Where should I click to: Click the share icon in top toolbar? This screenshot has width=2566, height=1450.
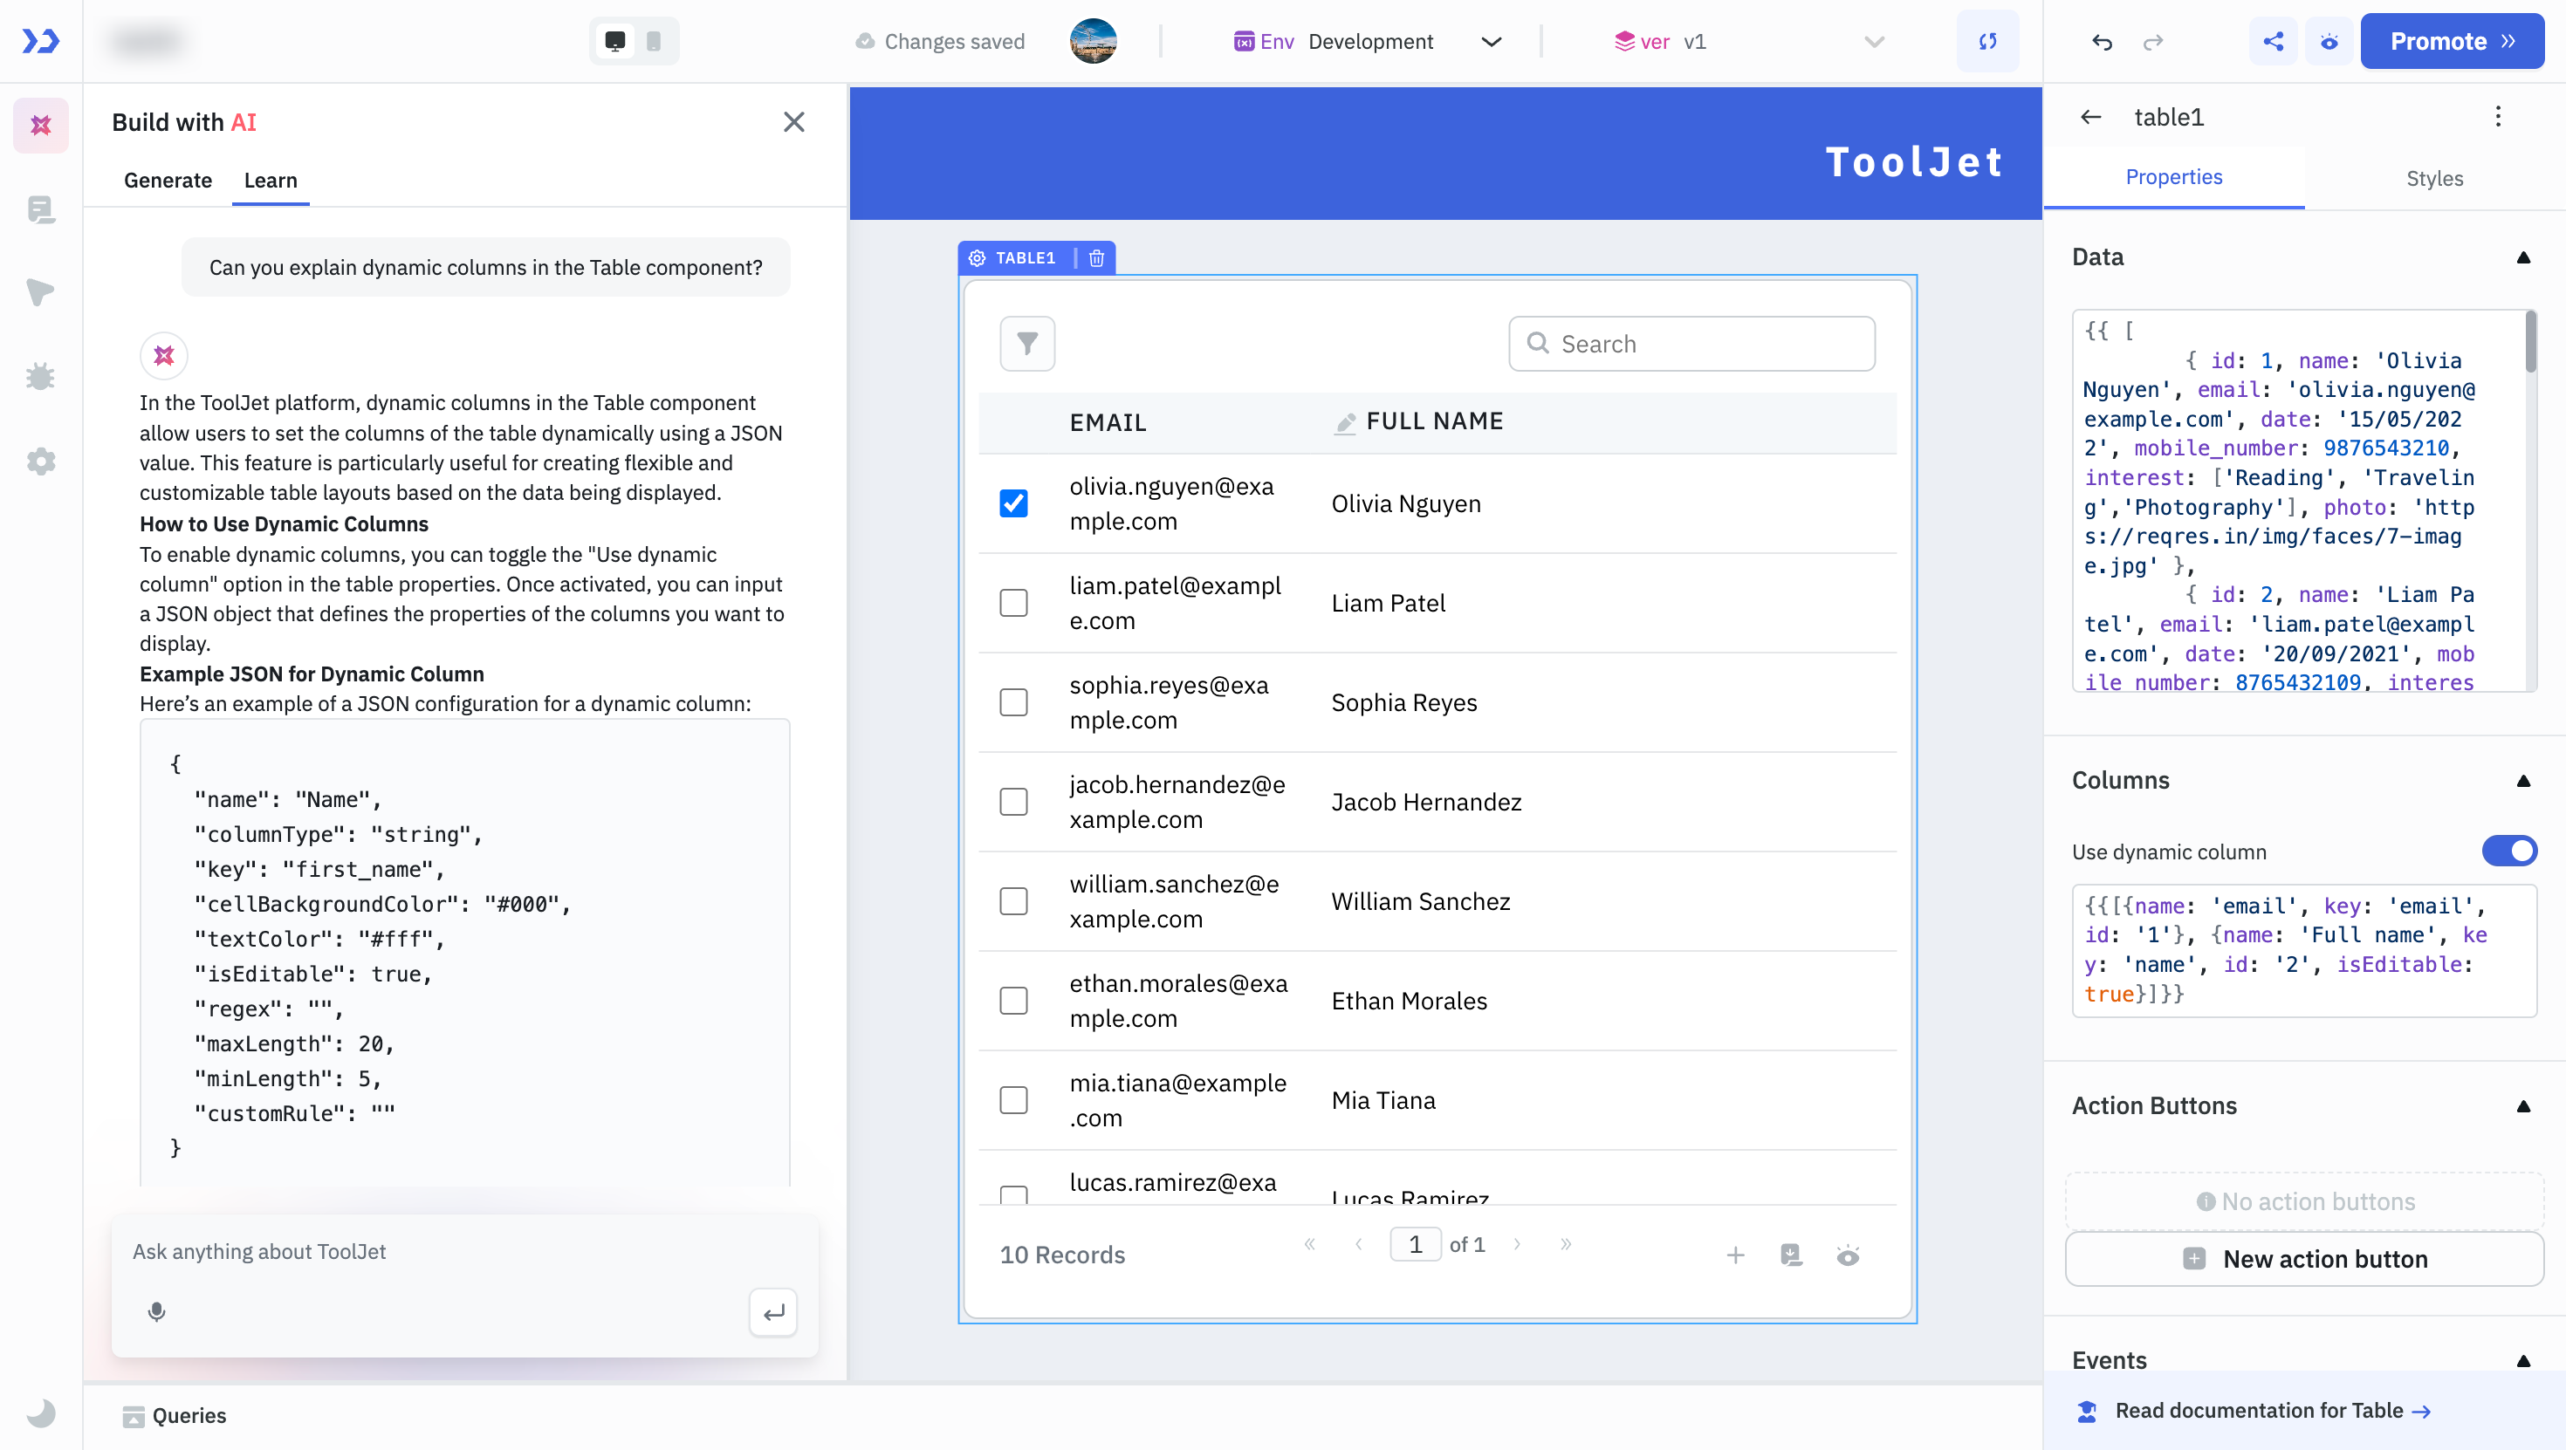coord(2272,40)
